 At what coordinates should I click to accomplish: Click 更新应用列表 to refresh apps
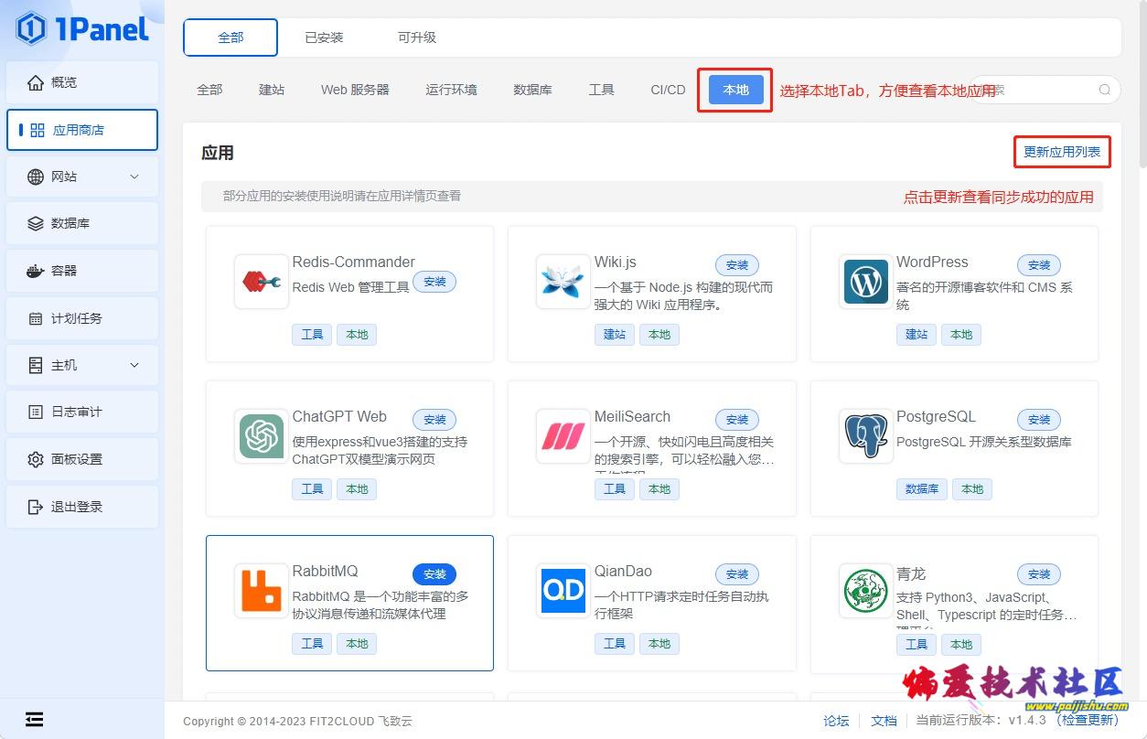[x=1062, y=152]
